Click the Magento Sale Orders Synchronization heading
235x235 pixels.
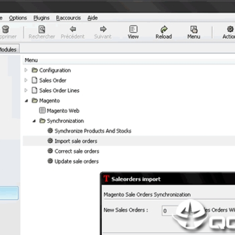pyautogui.click(x=147, y=195)
